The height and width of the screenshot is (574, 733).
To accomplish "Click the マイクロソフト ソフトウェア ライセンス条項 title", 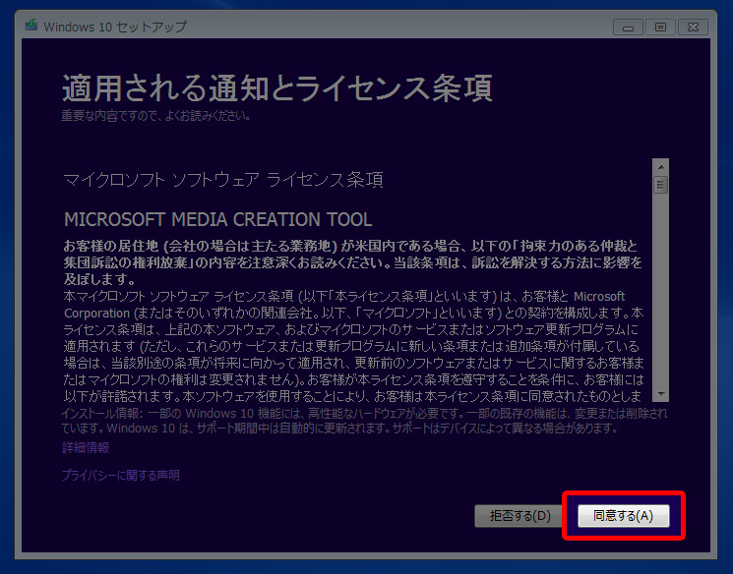I will (223, 180).
